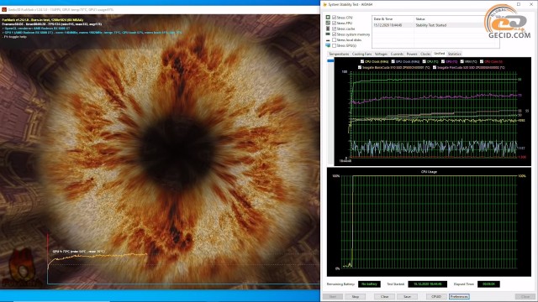The width and height of the screenshot is (538, 302).
Task: Switch to the Currents tab
Action: 397,54
